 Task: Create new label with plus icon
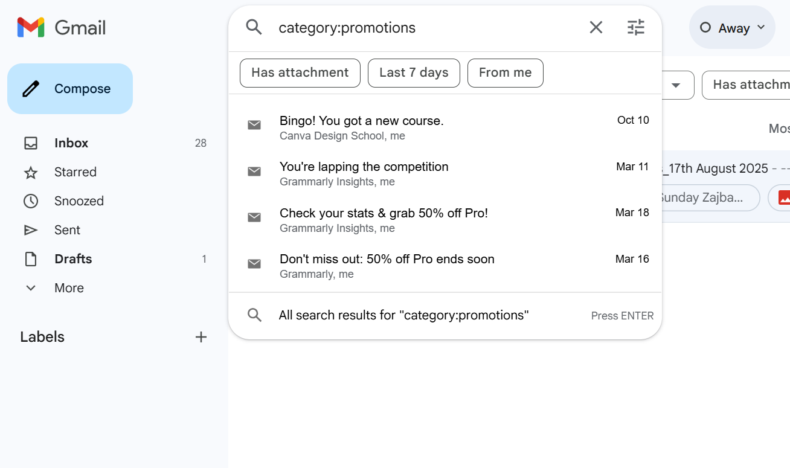coord(201,337)
